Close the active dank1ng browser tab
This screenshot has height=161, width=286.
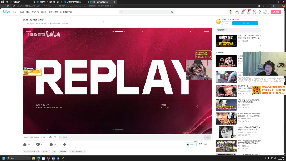(x=115, y=2)
